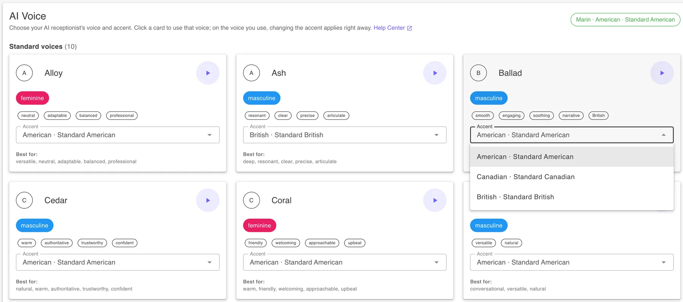
Task: Click the neutral chip on Alloy
Action: point(28,116)
